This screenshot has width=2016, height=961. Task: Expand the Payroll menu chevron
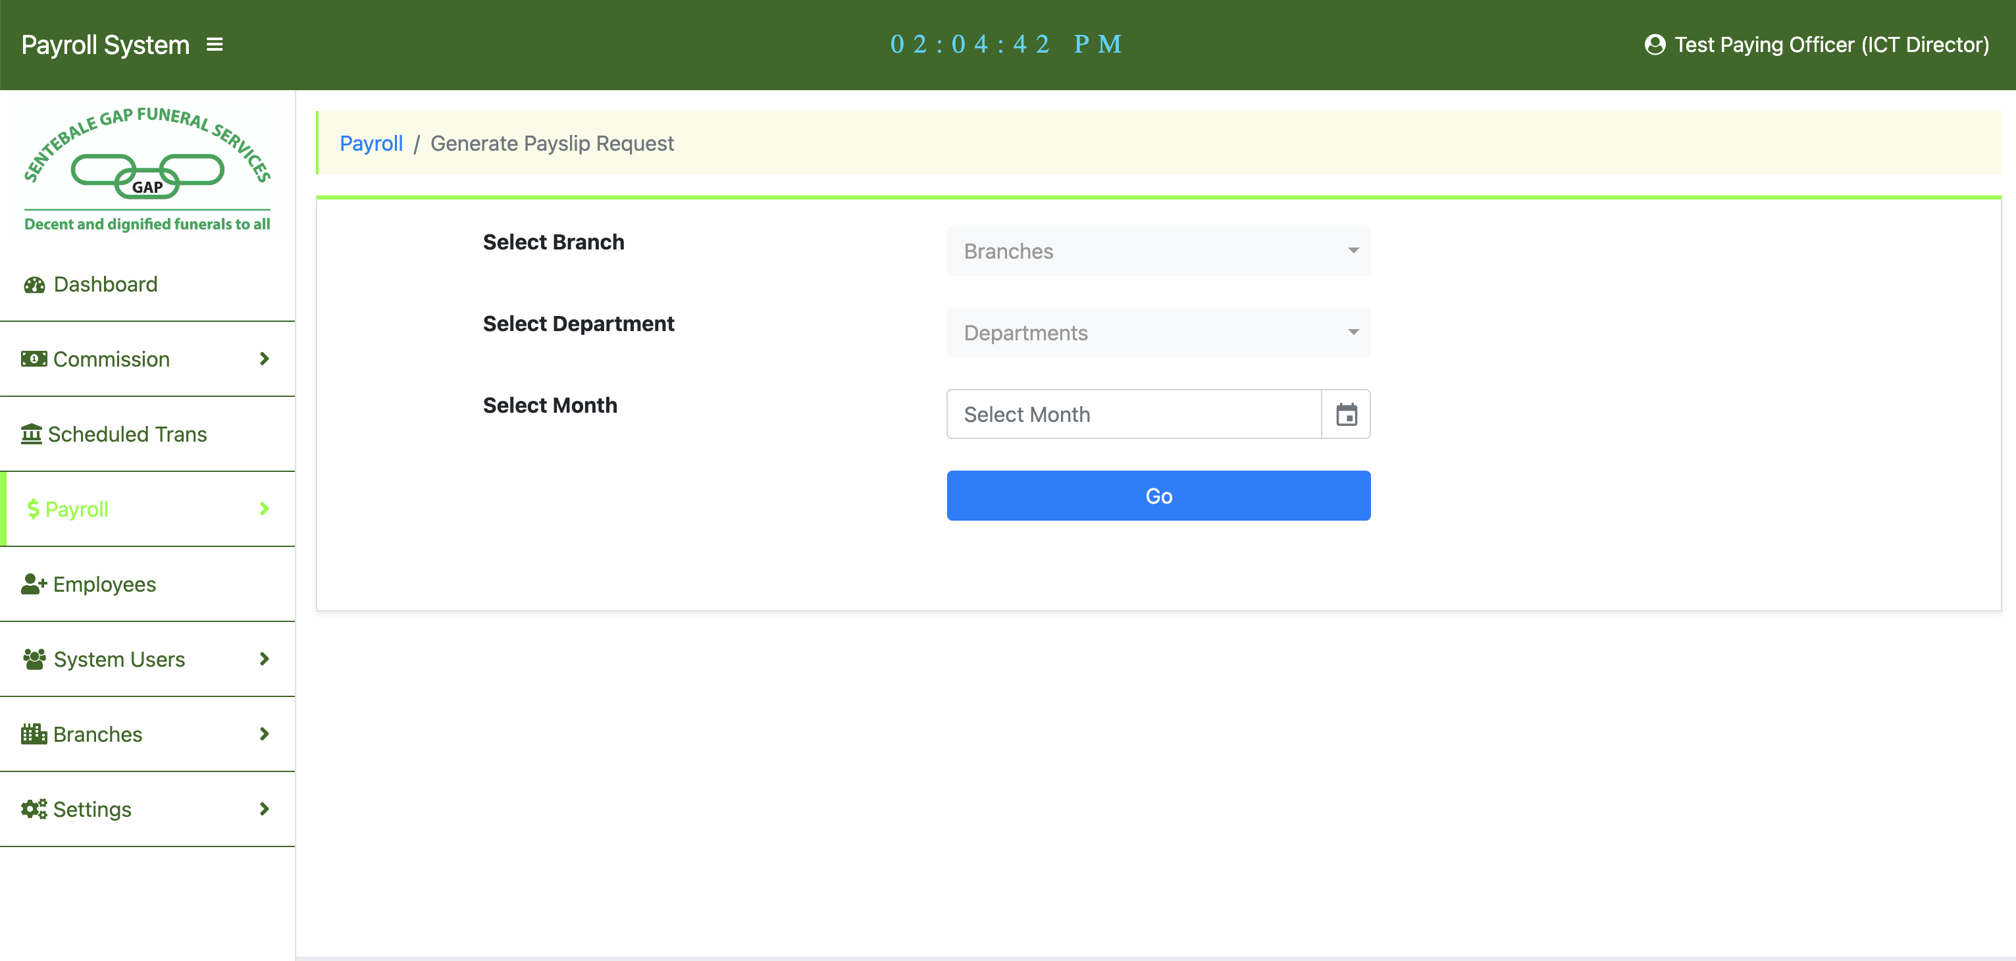265,509
